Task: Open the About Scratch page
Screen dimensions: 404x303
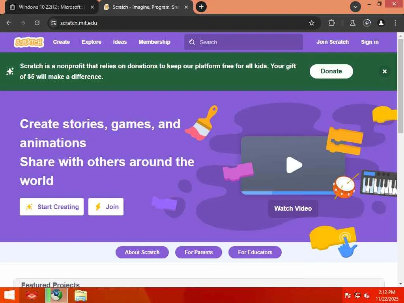Action: (142, 252)
